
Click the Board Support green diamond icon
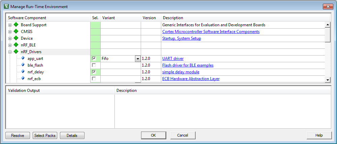pos(16,25)
